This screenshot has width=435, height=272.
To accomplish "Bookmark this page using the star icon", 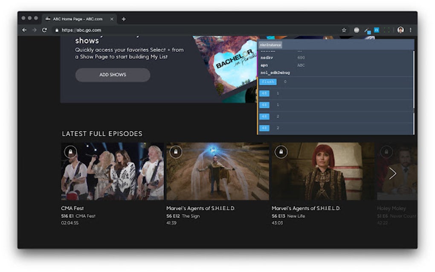I will (343, 30).
